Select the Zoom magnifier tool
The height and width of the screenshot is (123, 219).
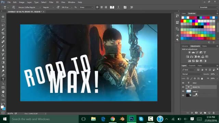pyautogui.click(x=3, y=96)
